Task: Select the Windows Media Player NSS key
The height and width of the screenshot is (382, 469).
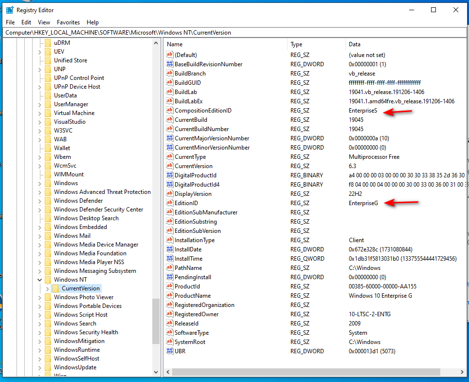Action: pyautogui.click(x=89, y=262)
